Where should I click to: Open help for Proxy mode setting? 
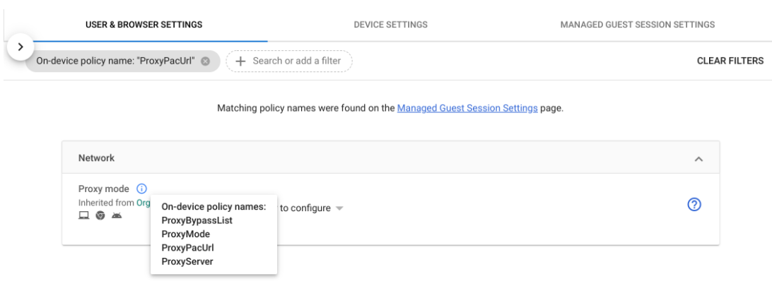(694, 204)
